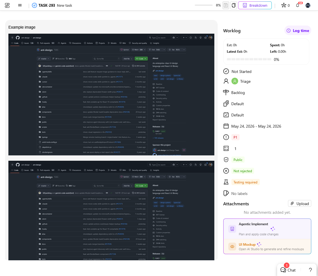Open the hamburger menu

pos(20,5)
